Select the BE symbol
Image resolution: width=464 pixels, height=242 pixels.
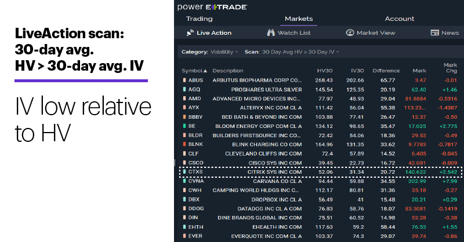coord(192,126)
